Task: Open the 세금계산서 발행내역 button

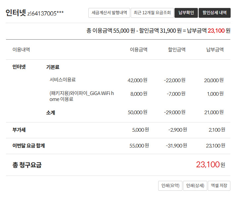Action: click(109, 13)
